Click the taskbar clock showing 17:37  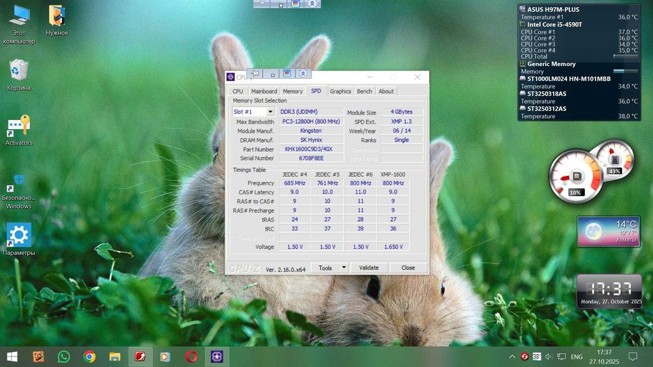[x=604, y=357]
